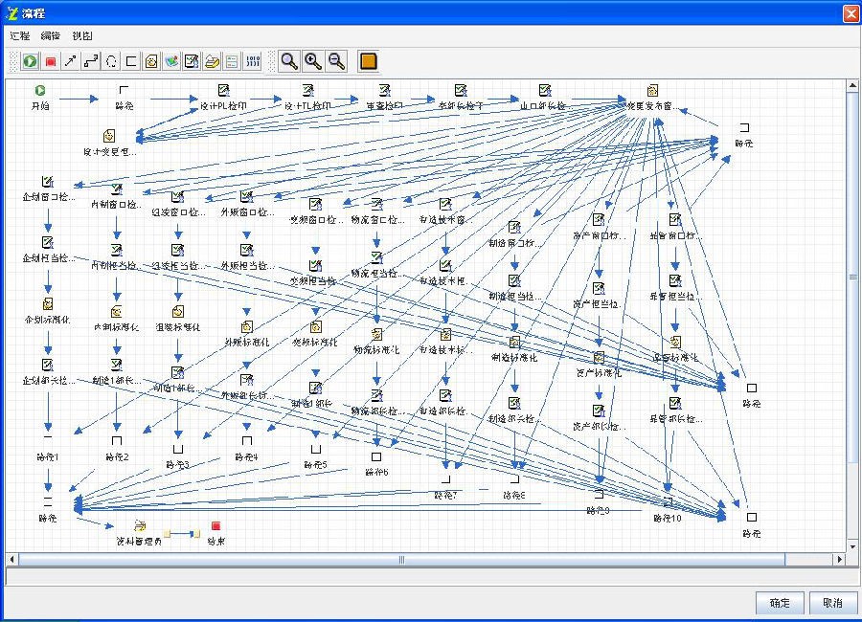Screen dimensions: 862x622
Task: Pick the stepped-line connector tool
Action: tap(91, 61)
